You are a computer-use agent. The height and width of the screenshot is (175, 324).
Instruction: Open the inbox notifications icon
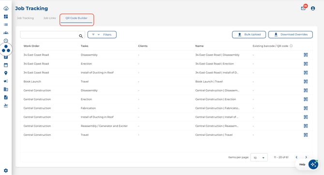tap(303, 8)
